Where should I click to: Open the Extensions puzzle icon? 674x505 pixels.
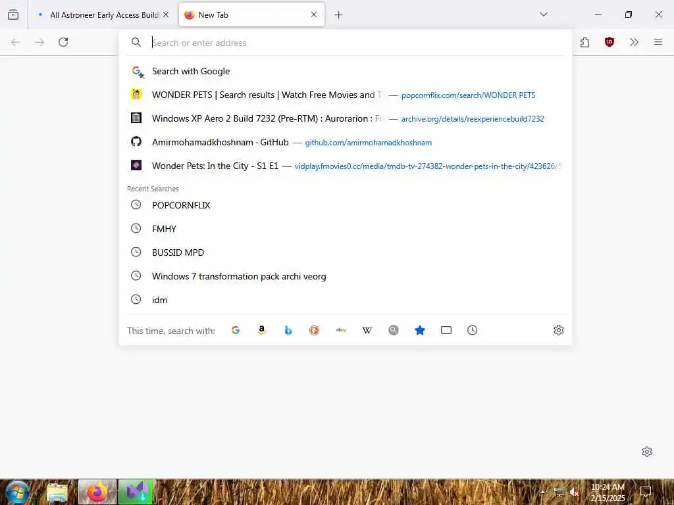point(584,42)
